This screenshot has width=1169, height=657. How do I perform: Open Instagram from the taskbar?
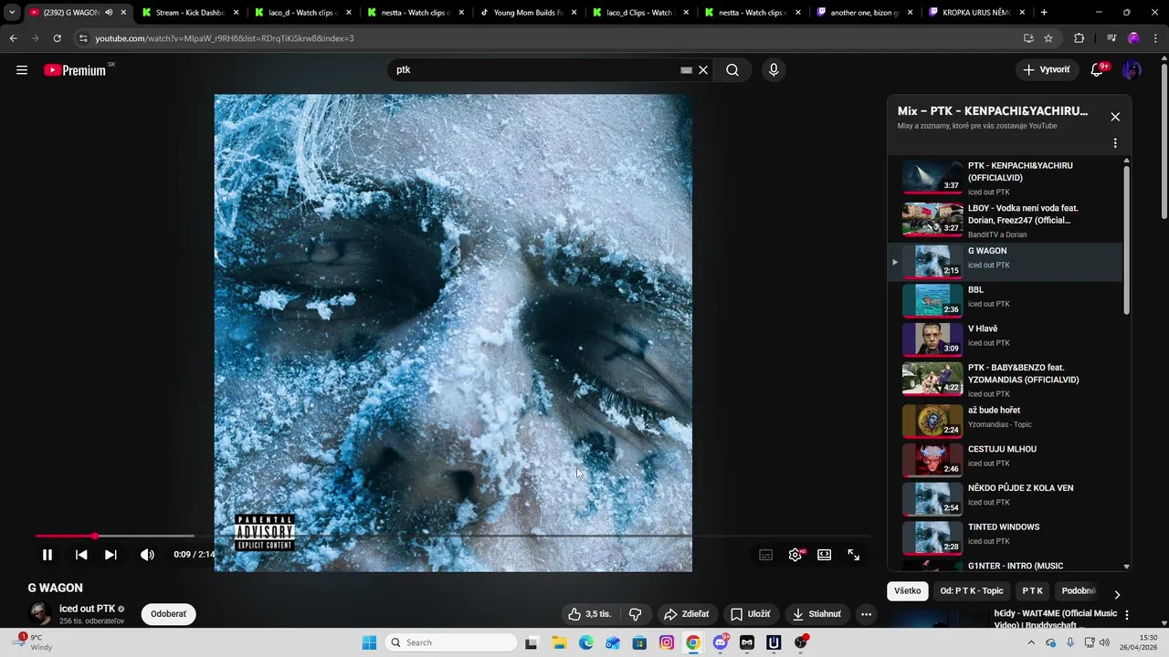(x=667, y=642)
